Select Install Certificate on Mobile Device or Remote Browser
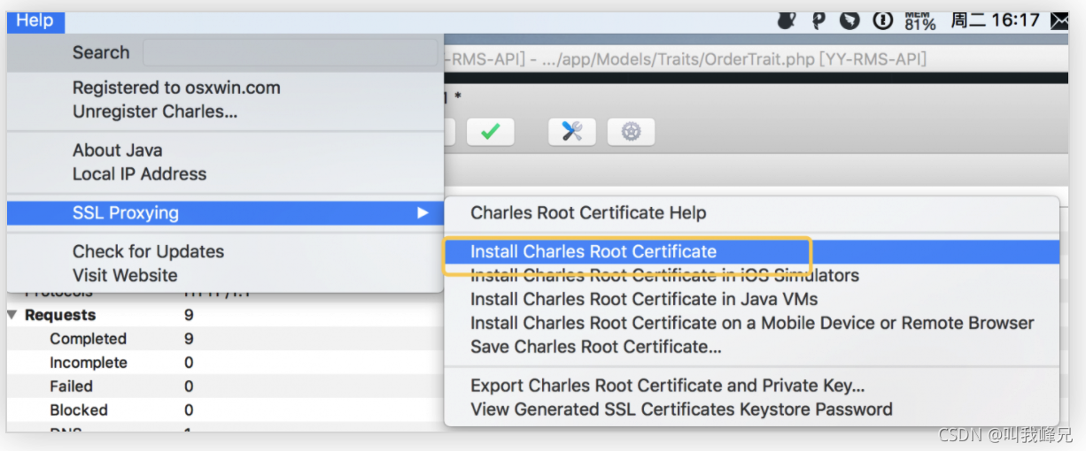 751,323
